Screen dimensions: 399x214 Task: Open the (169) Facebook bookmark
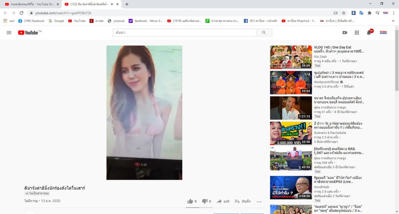(31, 21)
